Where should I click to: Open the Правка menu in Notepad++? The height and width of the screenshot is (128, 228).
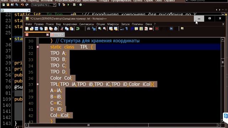39,24
